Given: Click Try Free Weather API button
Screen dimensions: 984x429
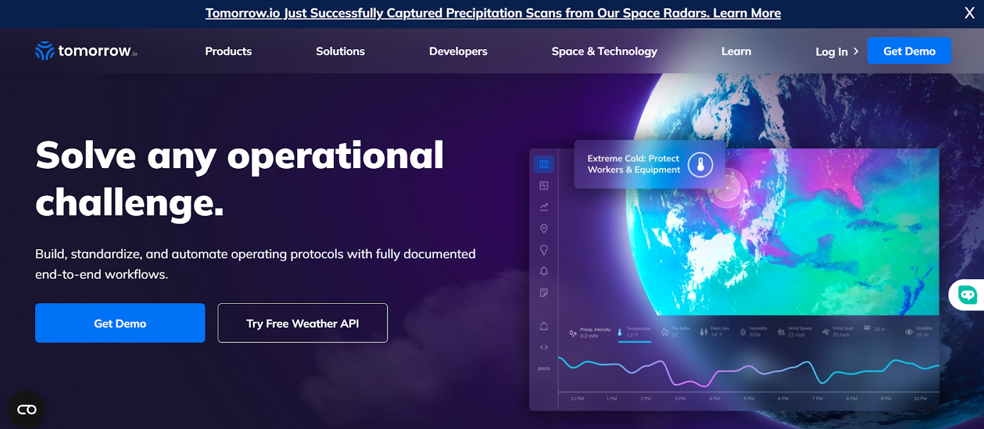Looking at the screenshot, I should pyautogui.click(x=303, y=323).
